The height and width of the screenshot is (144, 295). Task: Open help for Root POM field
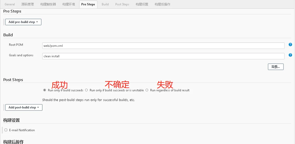coord(290,45)
